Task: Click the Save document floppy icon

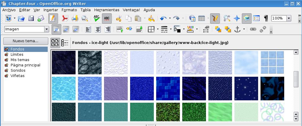Action: tap(31, 18)
